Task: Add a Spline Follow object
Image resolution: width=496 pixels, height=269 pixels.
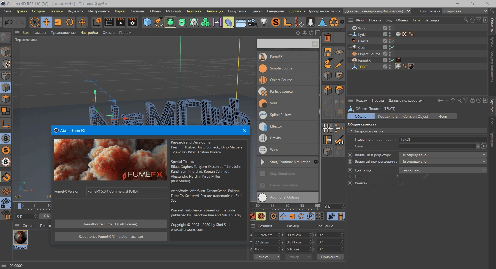Action: (x=288, y=115)
